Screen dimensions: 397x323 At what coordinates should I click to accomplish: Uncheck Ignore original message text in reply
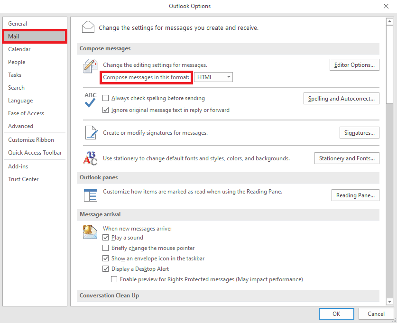point(106,110)
